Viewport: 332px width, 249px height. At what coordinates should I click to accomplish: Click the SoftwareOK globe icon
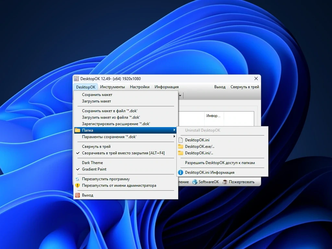(195, 182)
